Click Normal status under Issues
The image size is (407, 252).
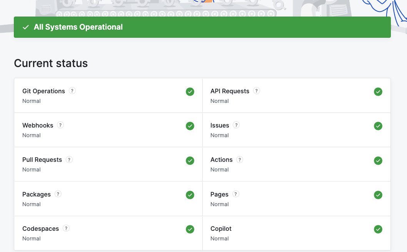219,135
